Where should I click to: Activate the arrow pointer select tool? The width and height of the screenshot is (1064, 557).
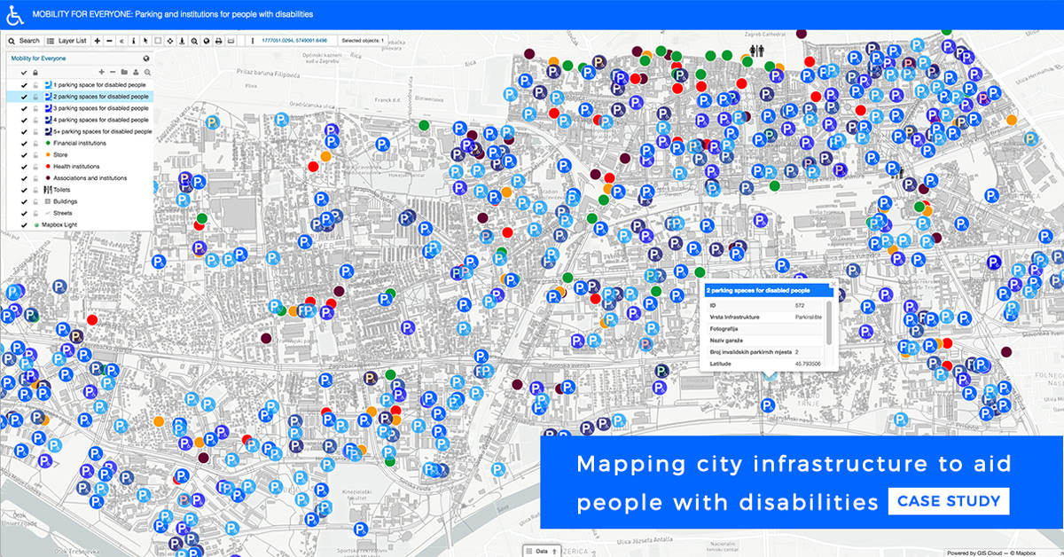point(145,41)
